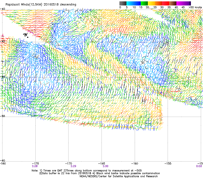Click the black island outline on the map
The height and width of the screenshot is (178, 203).
pos(26,35)
